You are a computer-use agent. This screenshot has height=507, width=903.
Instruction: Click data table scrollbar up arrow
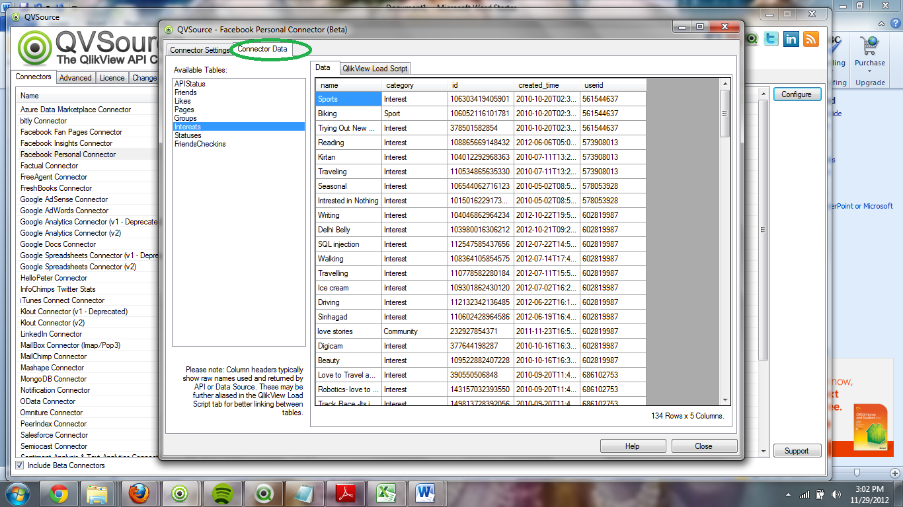tap(725, 84)
